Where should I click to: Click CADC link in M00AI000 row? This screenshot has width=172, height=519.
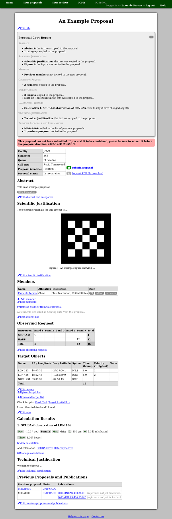[x=52, y=493]
